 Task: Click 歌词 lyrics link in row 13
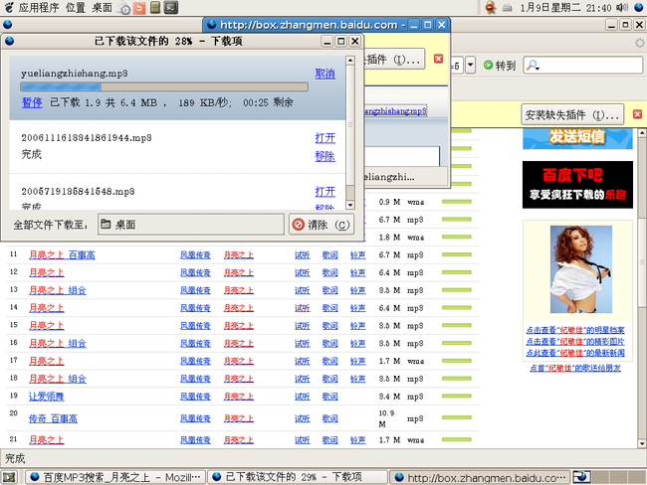tap(329, 290)
